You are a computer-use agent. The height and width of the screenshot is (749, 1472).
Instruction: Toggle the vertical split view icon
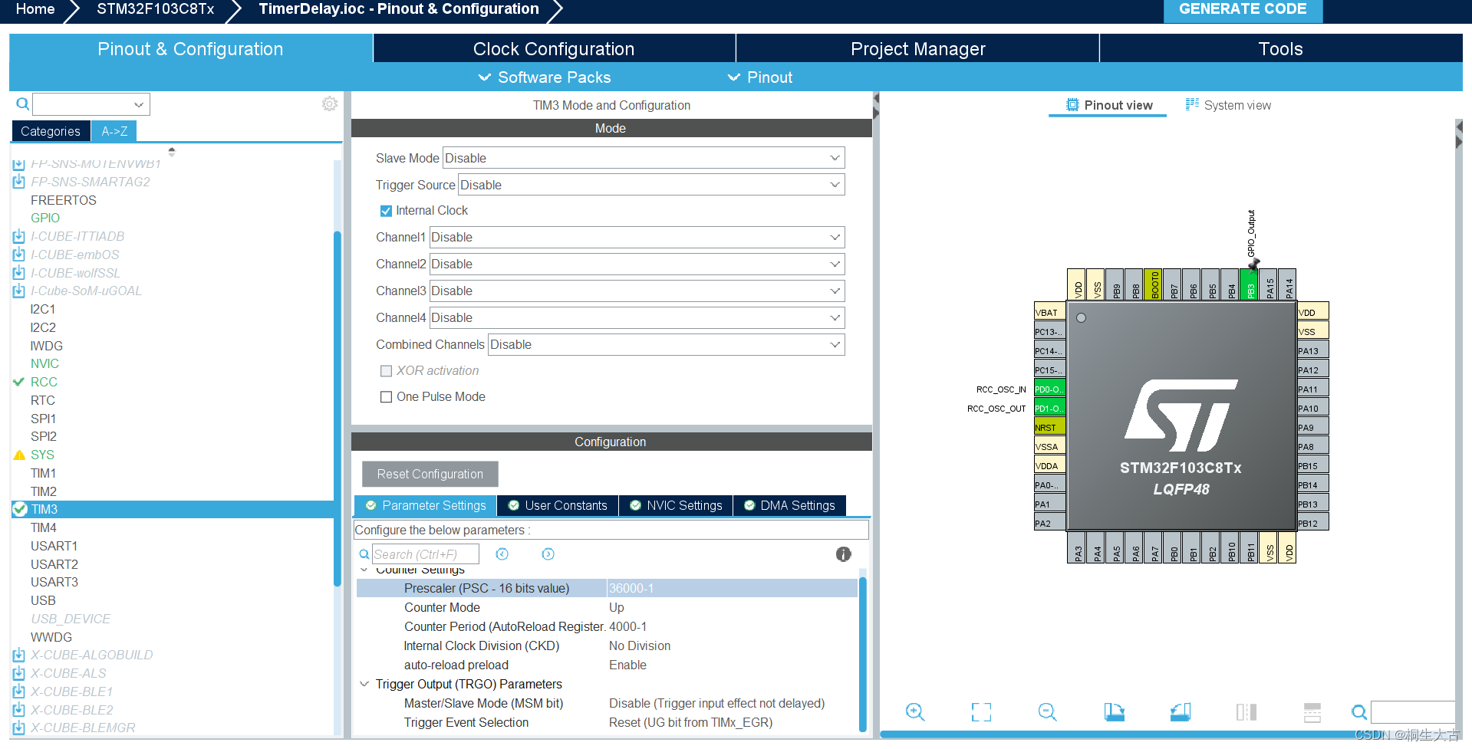1246,712
